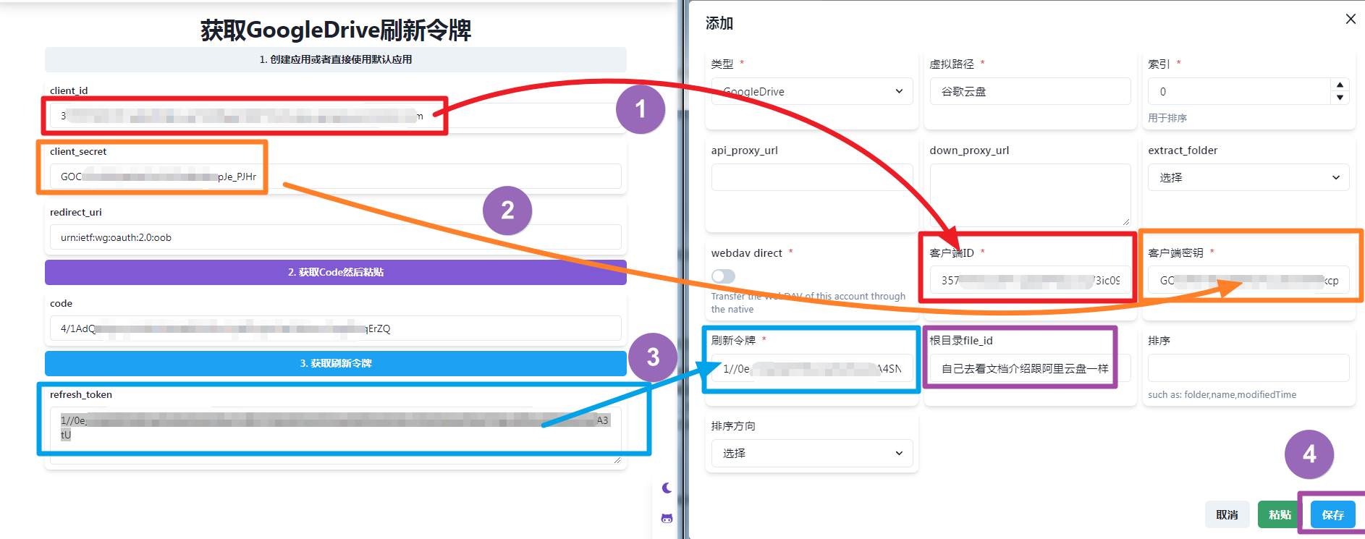Decrease the index value with down arrow
1365x539 pixels.
pyautogui.click(x=1340, y=98)
